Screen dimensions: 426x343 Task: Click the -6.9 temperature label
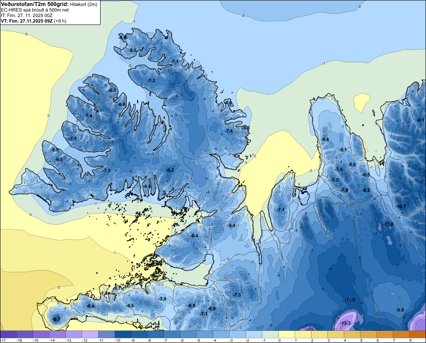(x=211, y=309)
